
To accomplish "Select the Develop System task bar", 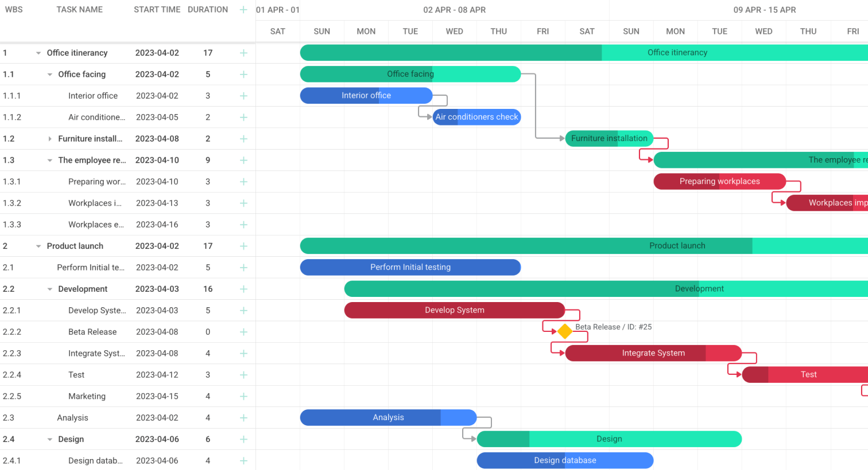I will [454, 310].
